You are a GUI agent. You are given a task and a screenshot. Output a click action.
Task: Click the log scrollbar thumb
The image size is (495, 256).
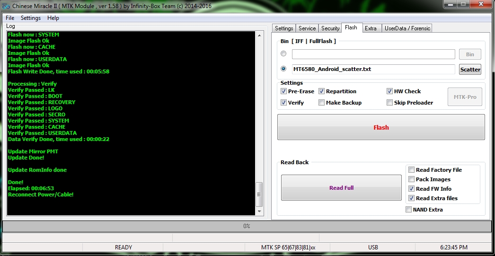coord(259,194)
